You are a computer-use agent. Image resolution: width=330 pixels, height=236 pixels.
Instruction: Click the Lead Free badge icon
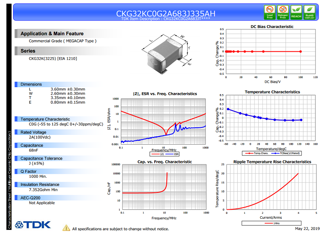(270, 13)
